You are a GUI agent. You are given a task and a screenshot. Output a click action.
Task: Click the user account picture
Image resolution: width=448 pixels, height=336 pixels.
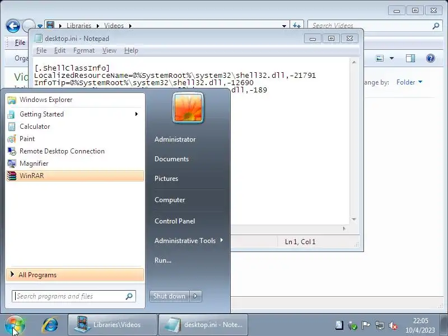click(188, 108)
